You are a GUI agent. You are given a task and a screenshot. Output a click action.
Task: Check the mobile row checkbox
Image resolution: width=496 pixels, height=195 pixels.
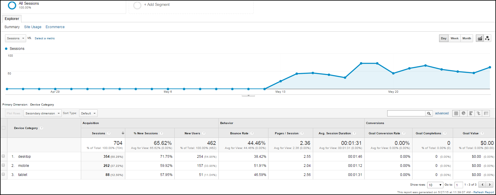(3, 165)
